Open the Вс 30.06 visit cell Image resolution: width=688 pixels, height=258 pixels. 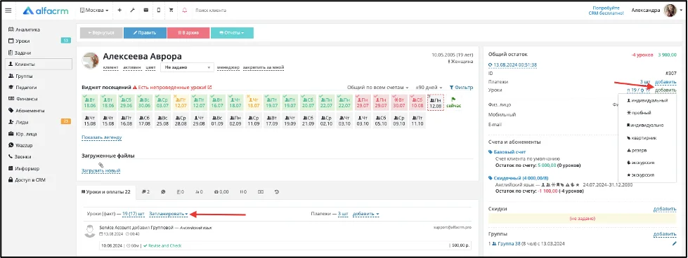pos(144,102)
